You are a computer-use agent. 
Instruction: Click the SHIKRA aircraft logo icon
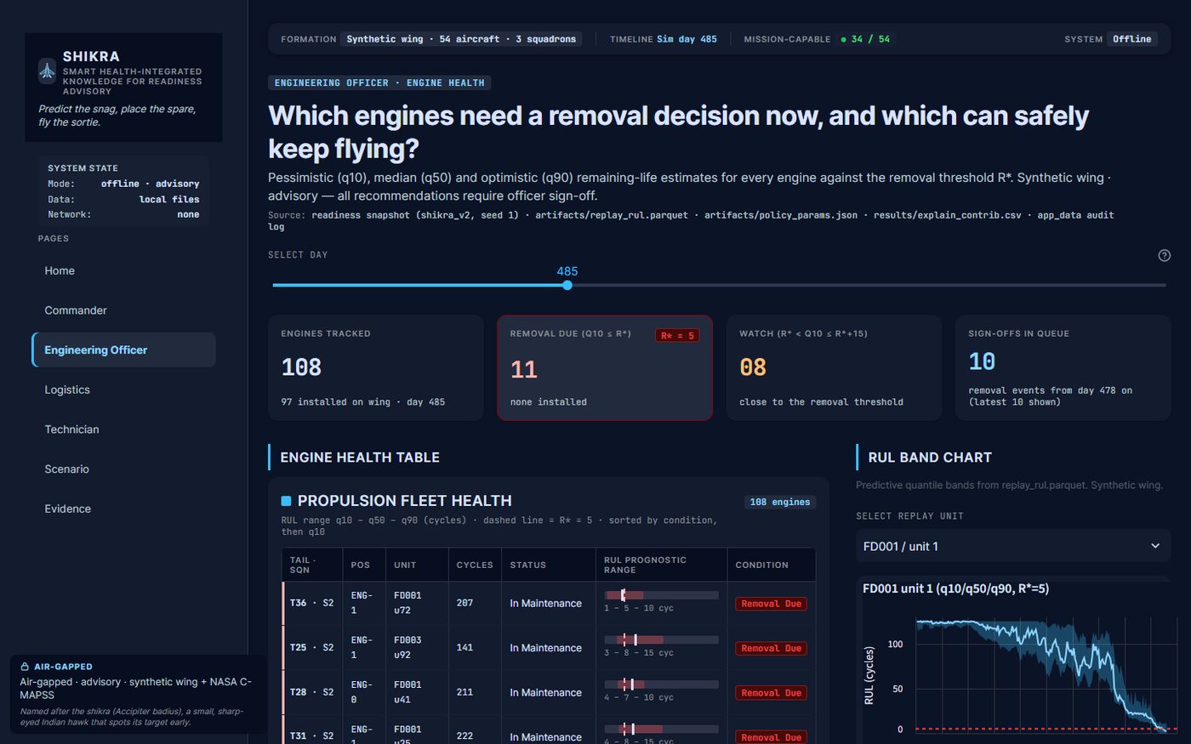point(48,71)
